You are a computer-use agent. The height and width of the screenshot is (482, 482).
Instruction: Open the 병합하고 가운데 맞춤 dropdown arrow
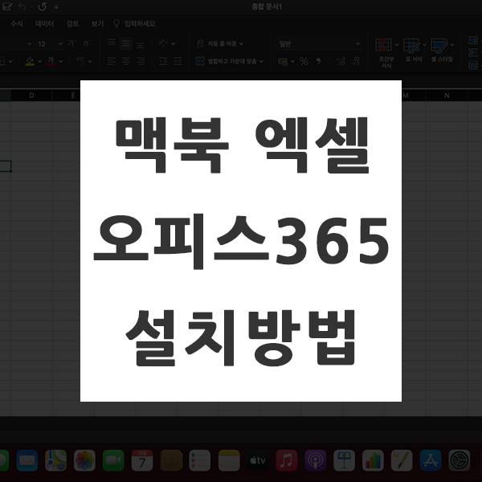point(261,62)
